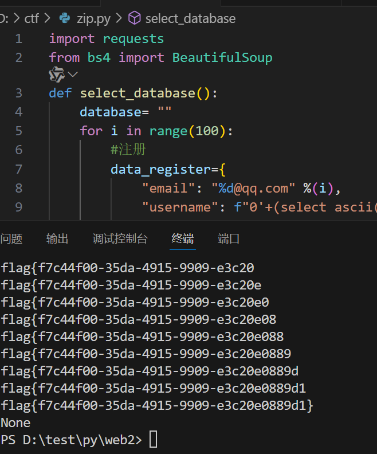Click the 'range' call on line 5
This screenshot has height=454, width=377.
pyautogui.click(x=168, y=131)
